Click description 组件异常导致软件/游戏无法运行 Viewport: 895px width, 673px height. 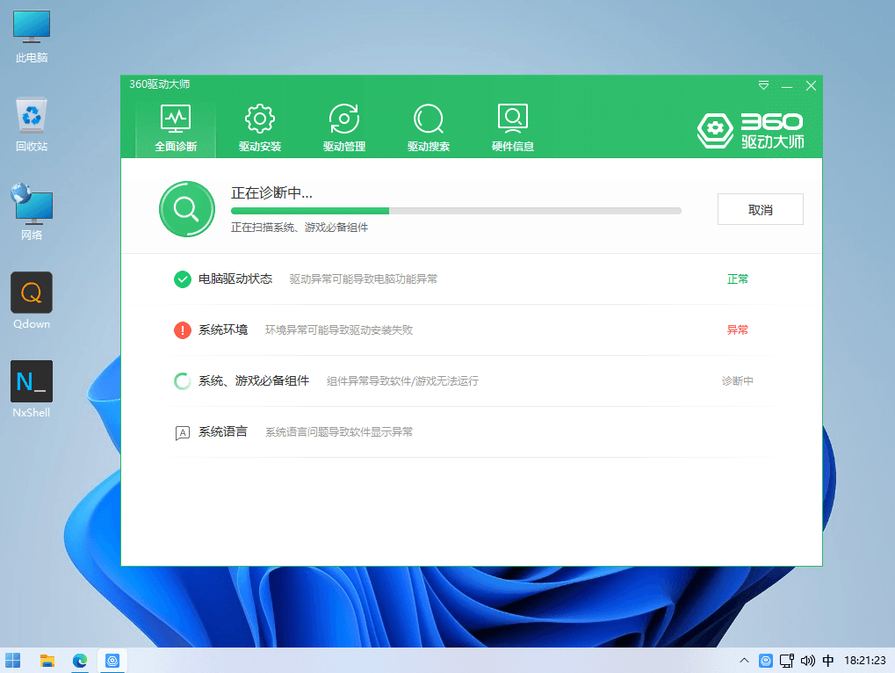tap(402, 380)
